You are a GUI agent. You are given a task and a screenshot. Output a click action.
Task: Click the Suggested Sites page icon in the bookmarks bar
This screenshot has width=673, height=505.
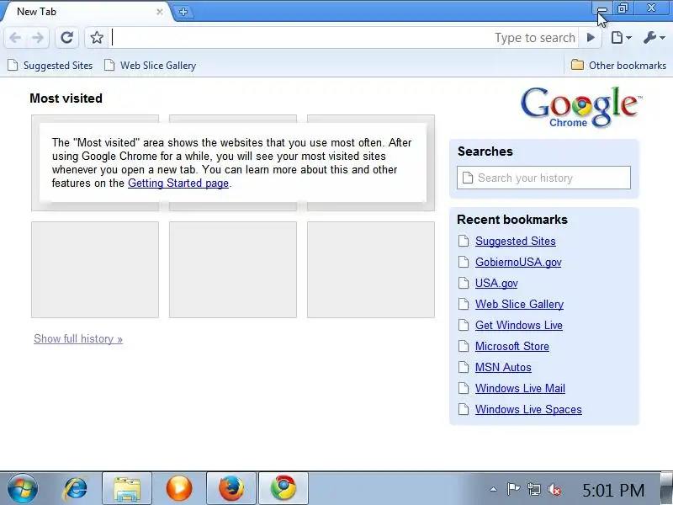tap(13, 66)
